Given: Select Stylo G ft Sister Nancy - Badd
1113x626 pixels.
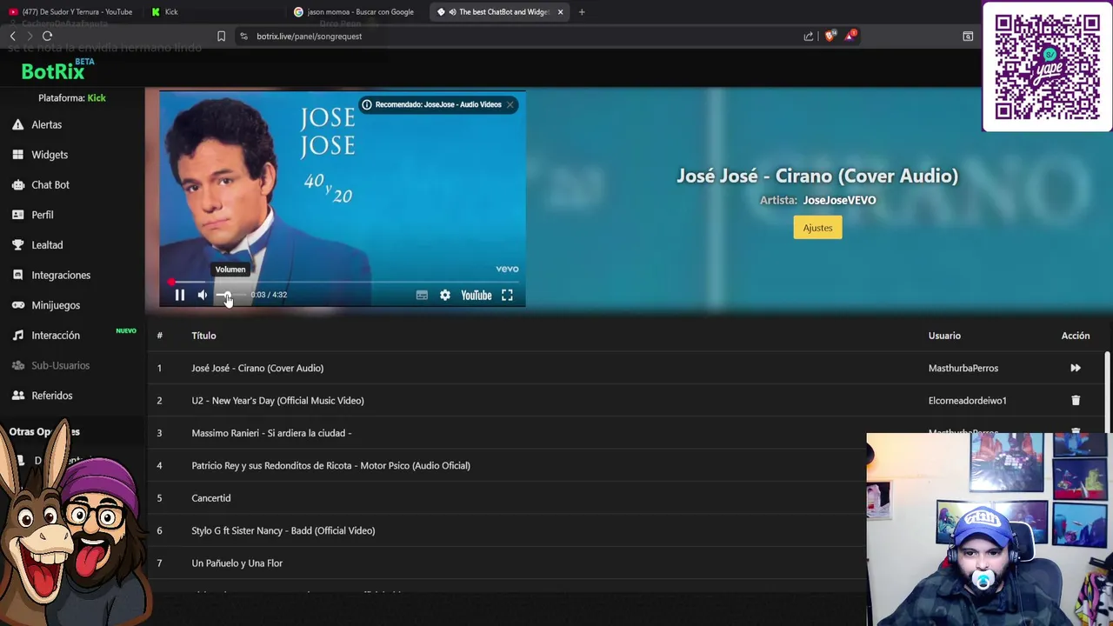Looking at the screenshot, I should click(x=283, y=530).
